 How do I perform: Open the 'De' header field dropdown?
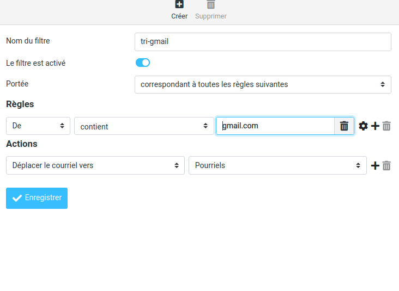pos(38,126)
